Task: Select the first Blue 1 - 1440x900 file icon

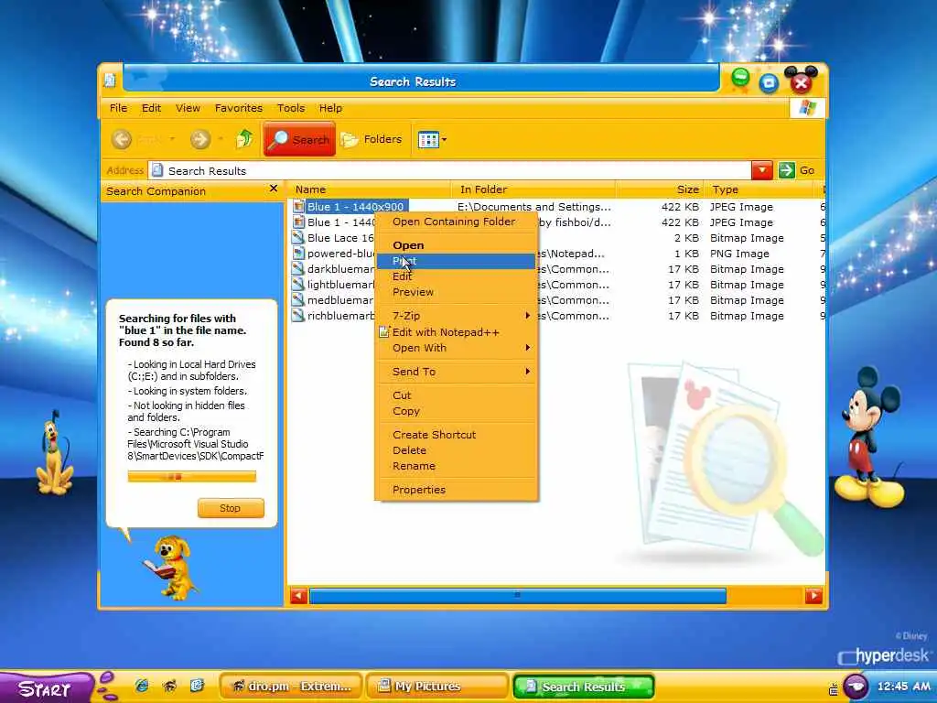Action: coord(298,207)
